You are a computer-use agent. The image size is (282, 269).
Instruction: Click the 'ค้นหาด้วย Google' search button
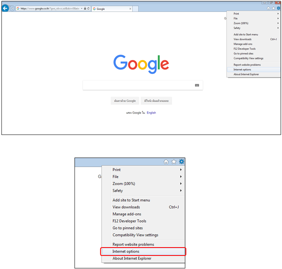[x=125, y=101]
